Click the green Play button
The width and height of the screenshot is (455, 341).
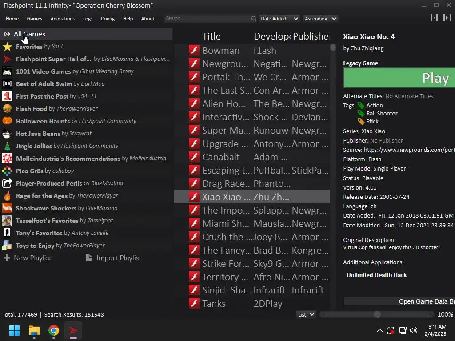399,78
